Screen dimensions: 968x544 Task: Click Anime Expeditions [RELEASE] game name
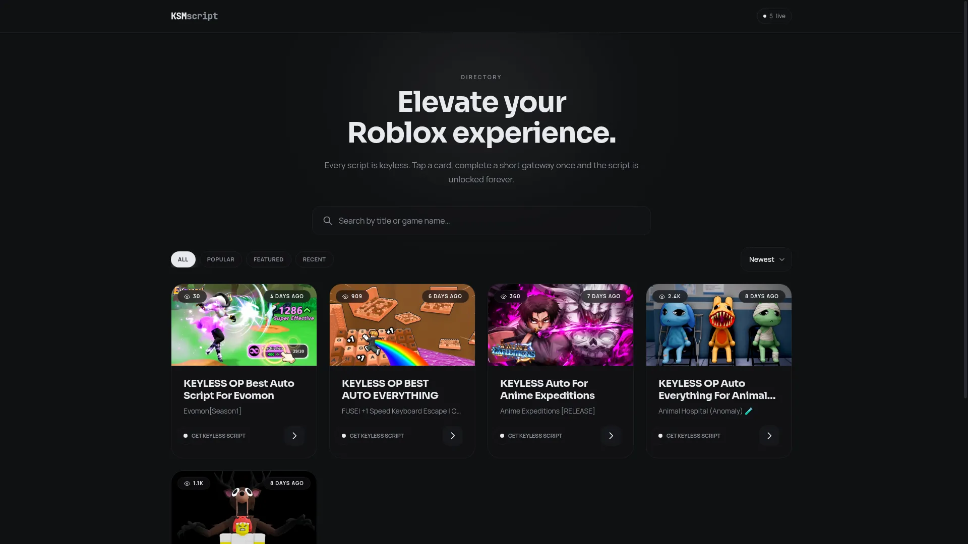(x=548, y=411)
